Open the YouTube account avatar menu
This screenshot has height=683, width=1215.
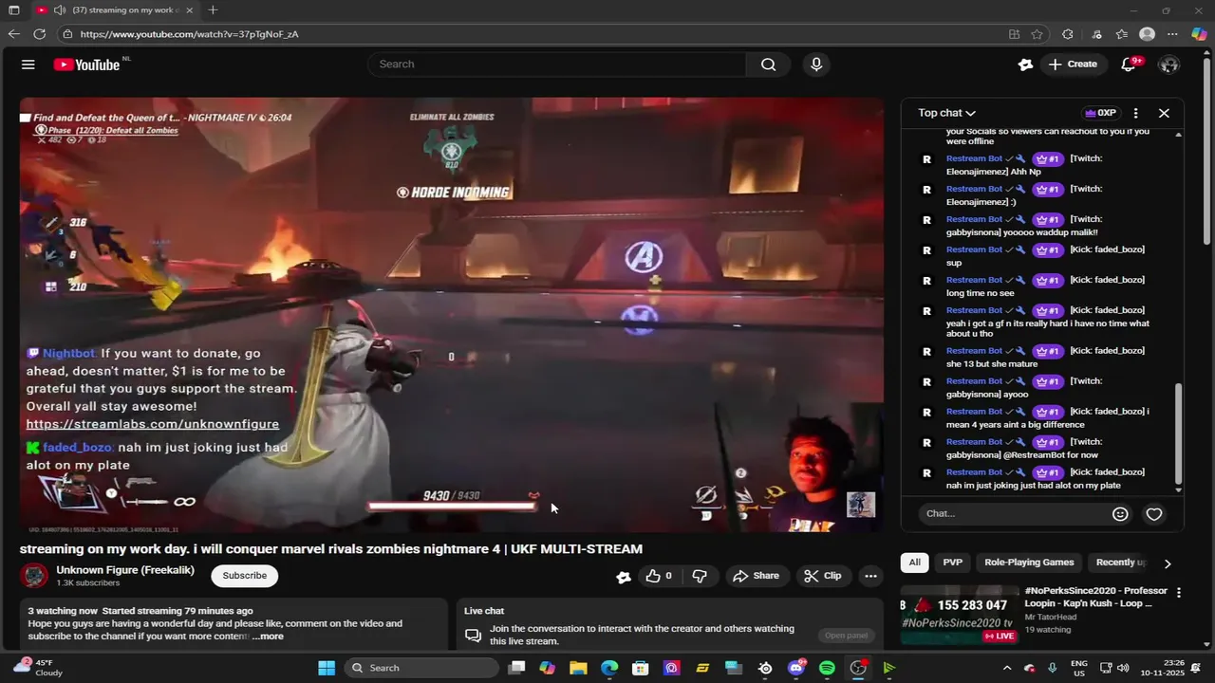coord(1168,65)
